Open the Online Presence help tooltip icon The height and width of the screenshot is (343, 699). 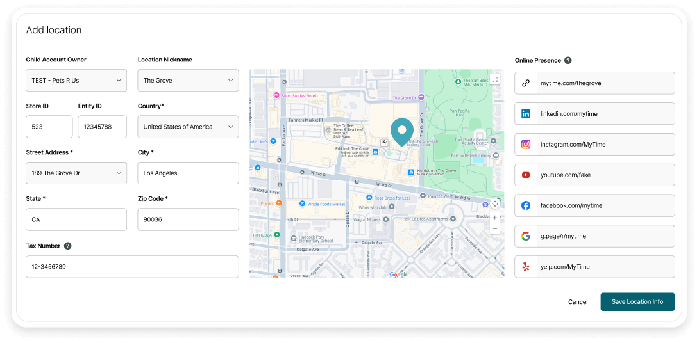568,61
